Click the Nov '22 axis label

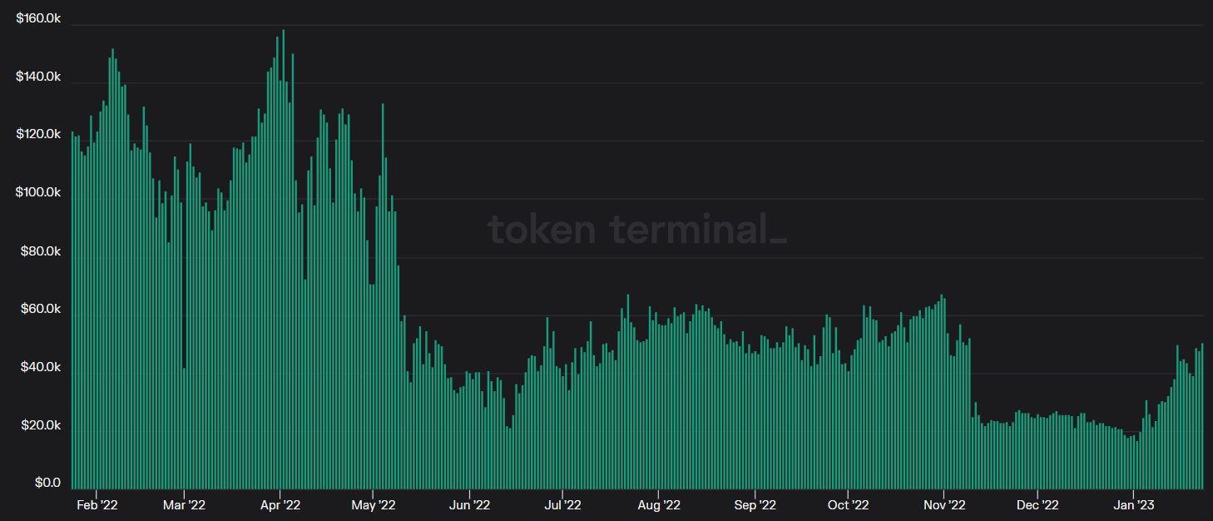[x=945, y=504]
